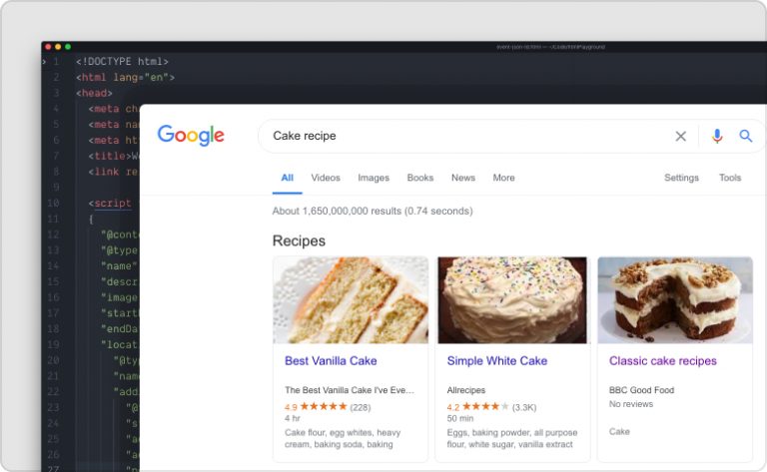Expand the More search options menu
Screen dimensions: 767x472
click(504, 178)
